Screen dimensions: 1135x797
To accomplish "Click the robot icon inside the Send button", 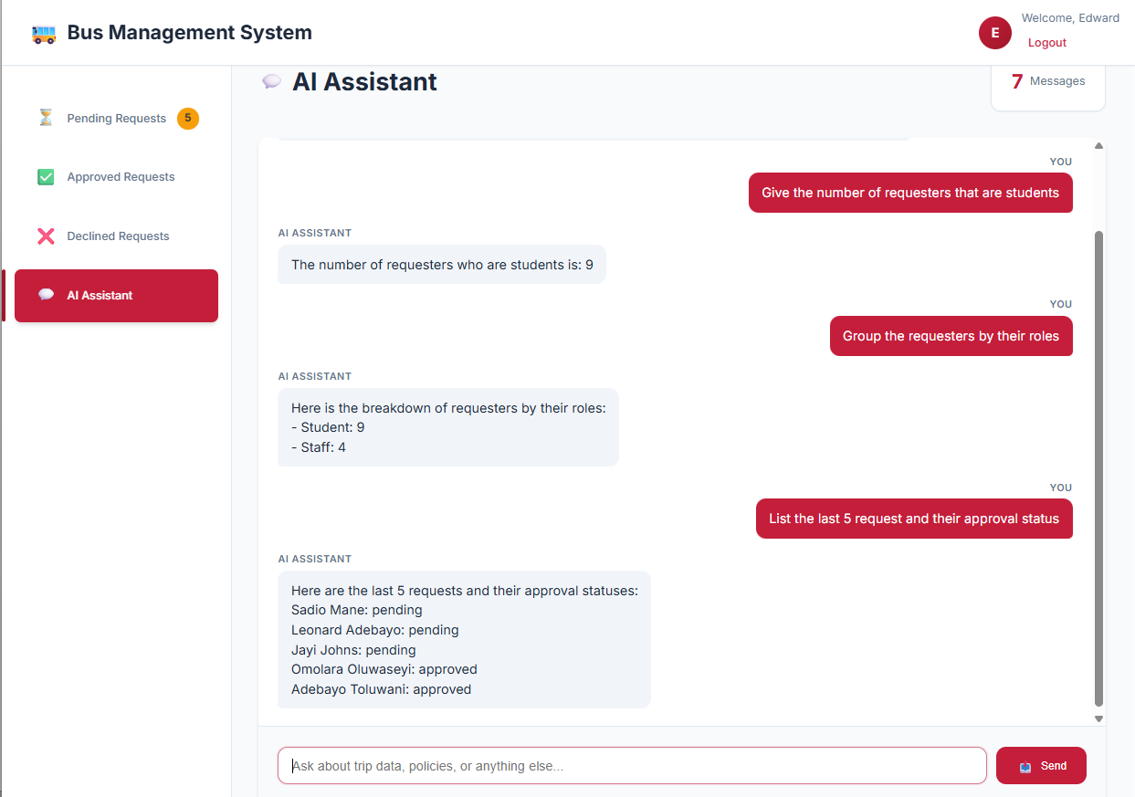I will [1025, 766].
